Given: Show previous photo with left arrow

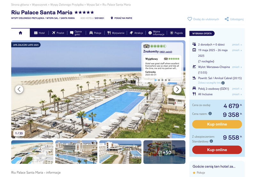Looking at the screenshot, I should pos(19,89).
